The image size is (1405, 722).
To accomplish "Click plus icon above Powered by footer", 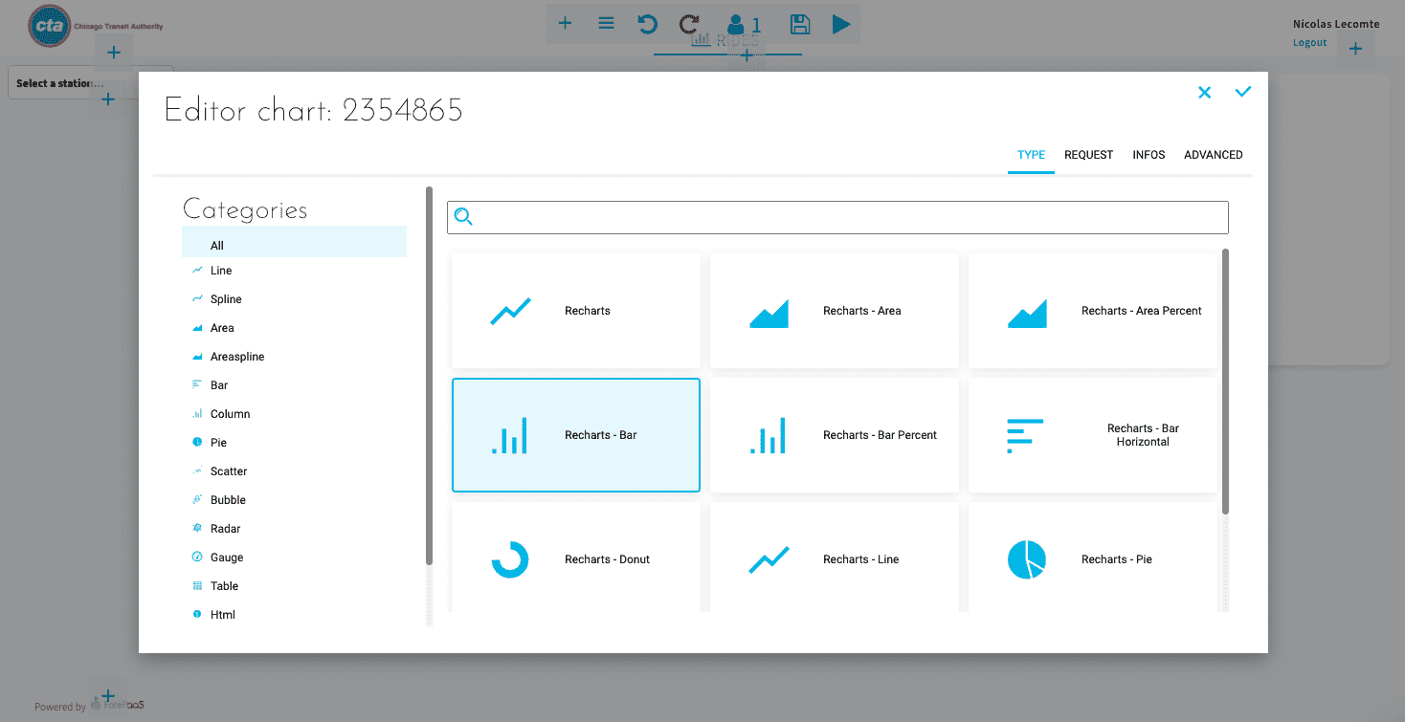I will pyautogui.click(x=108, y=696).
